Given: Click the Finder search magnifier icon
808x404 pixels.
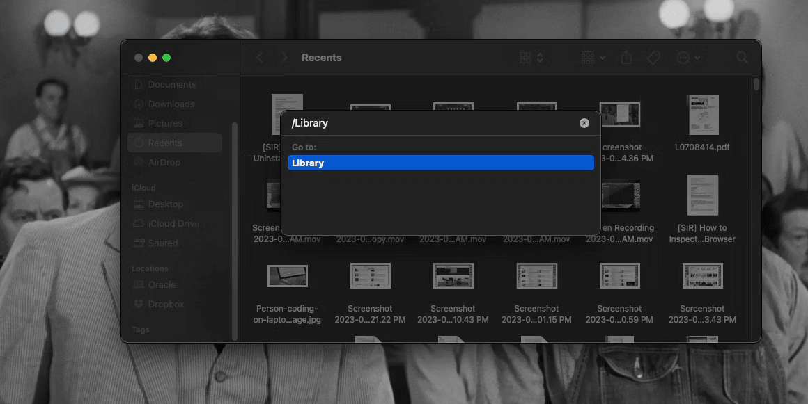Looking at the screenshot, I should (x=742, y=58).
